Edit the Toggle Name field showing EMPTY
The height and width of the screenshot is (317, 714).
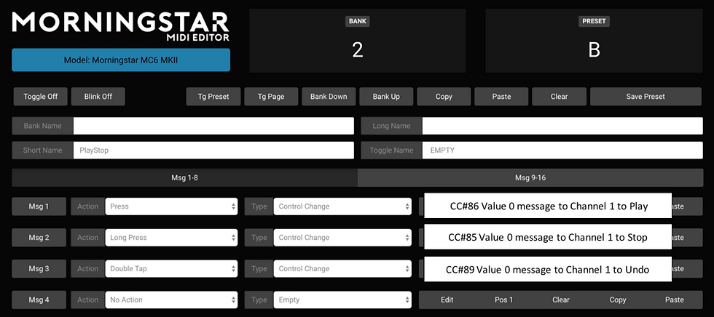tap(562, 151)
